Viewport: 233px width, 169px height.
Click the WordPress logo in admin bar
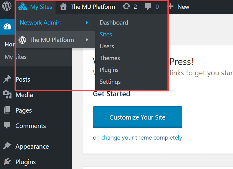pos(7,7)
